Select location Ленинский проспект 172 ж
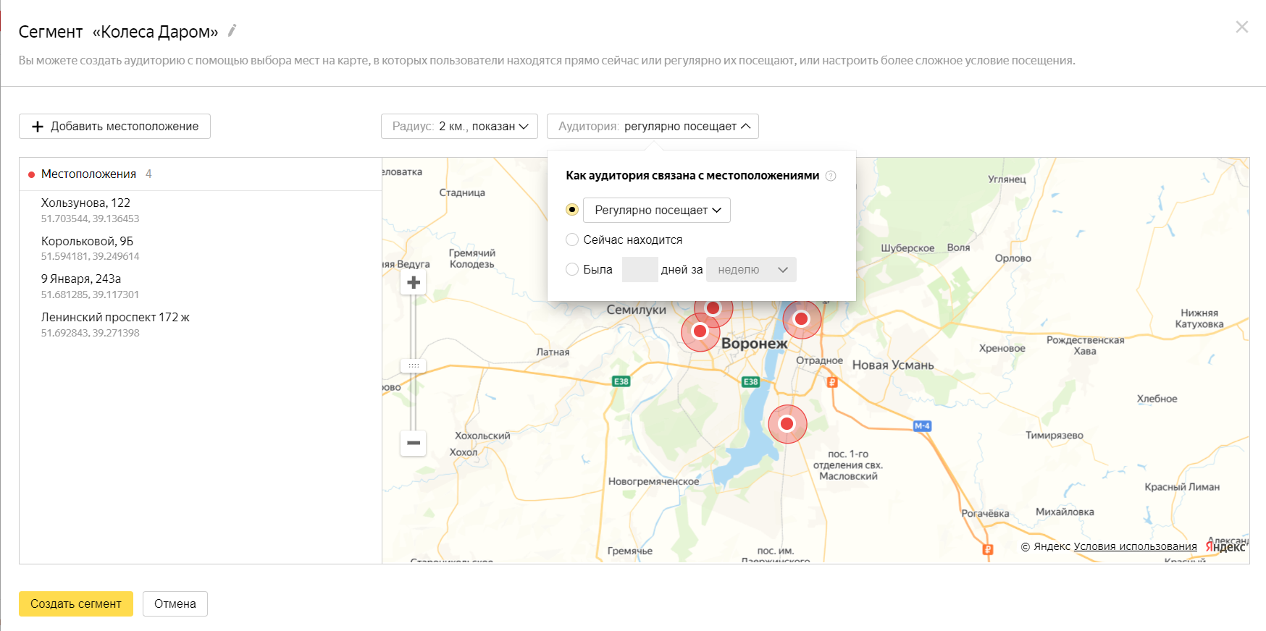The image size is (1266, 631). pos(115,318)
